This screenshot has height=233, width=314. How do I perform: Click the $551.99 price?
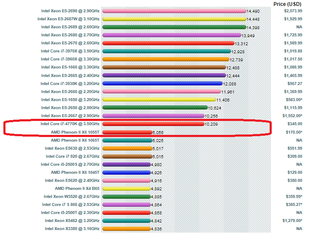pyautogui.click(x=295, y=148)
